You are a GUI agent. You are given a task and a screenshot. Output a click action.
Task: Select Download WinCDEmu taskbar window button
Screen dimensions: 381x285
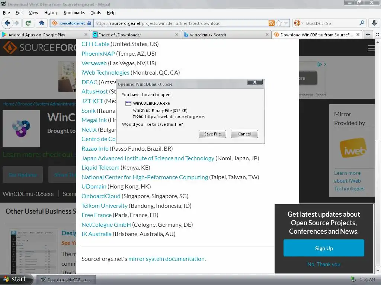click(66, 280)
